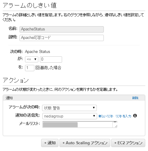Click the scroll arrow in mail list box
This screenshot has height=151, width=148.
pos(115,122)
